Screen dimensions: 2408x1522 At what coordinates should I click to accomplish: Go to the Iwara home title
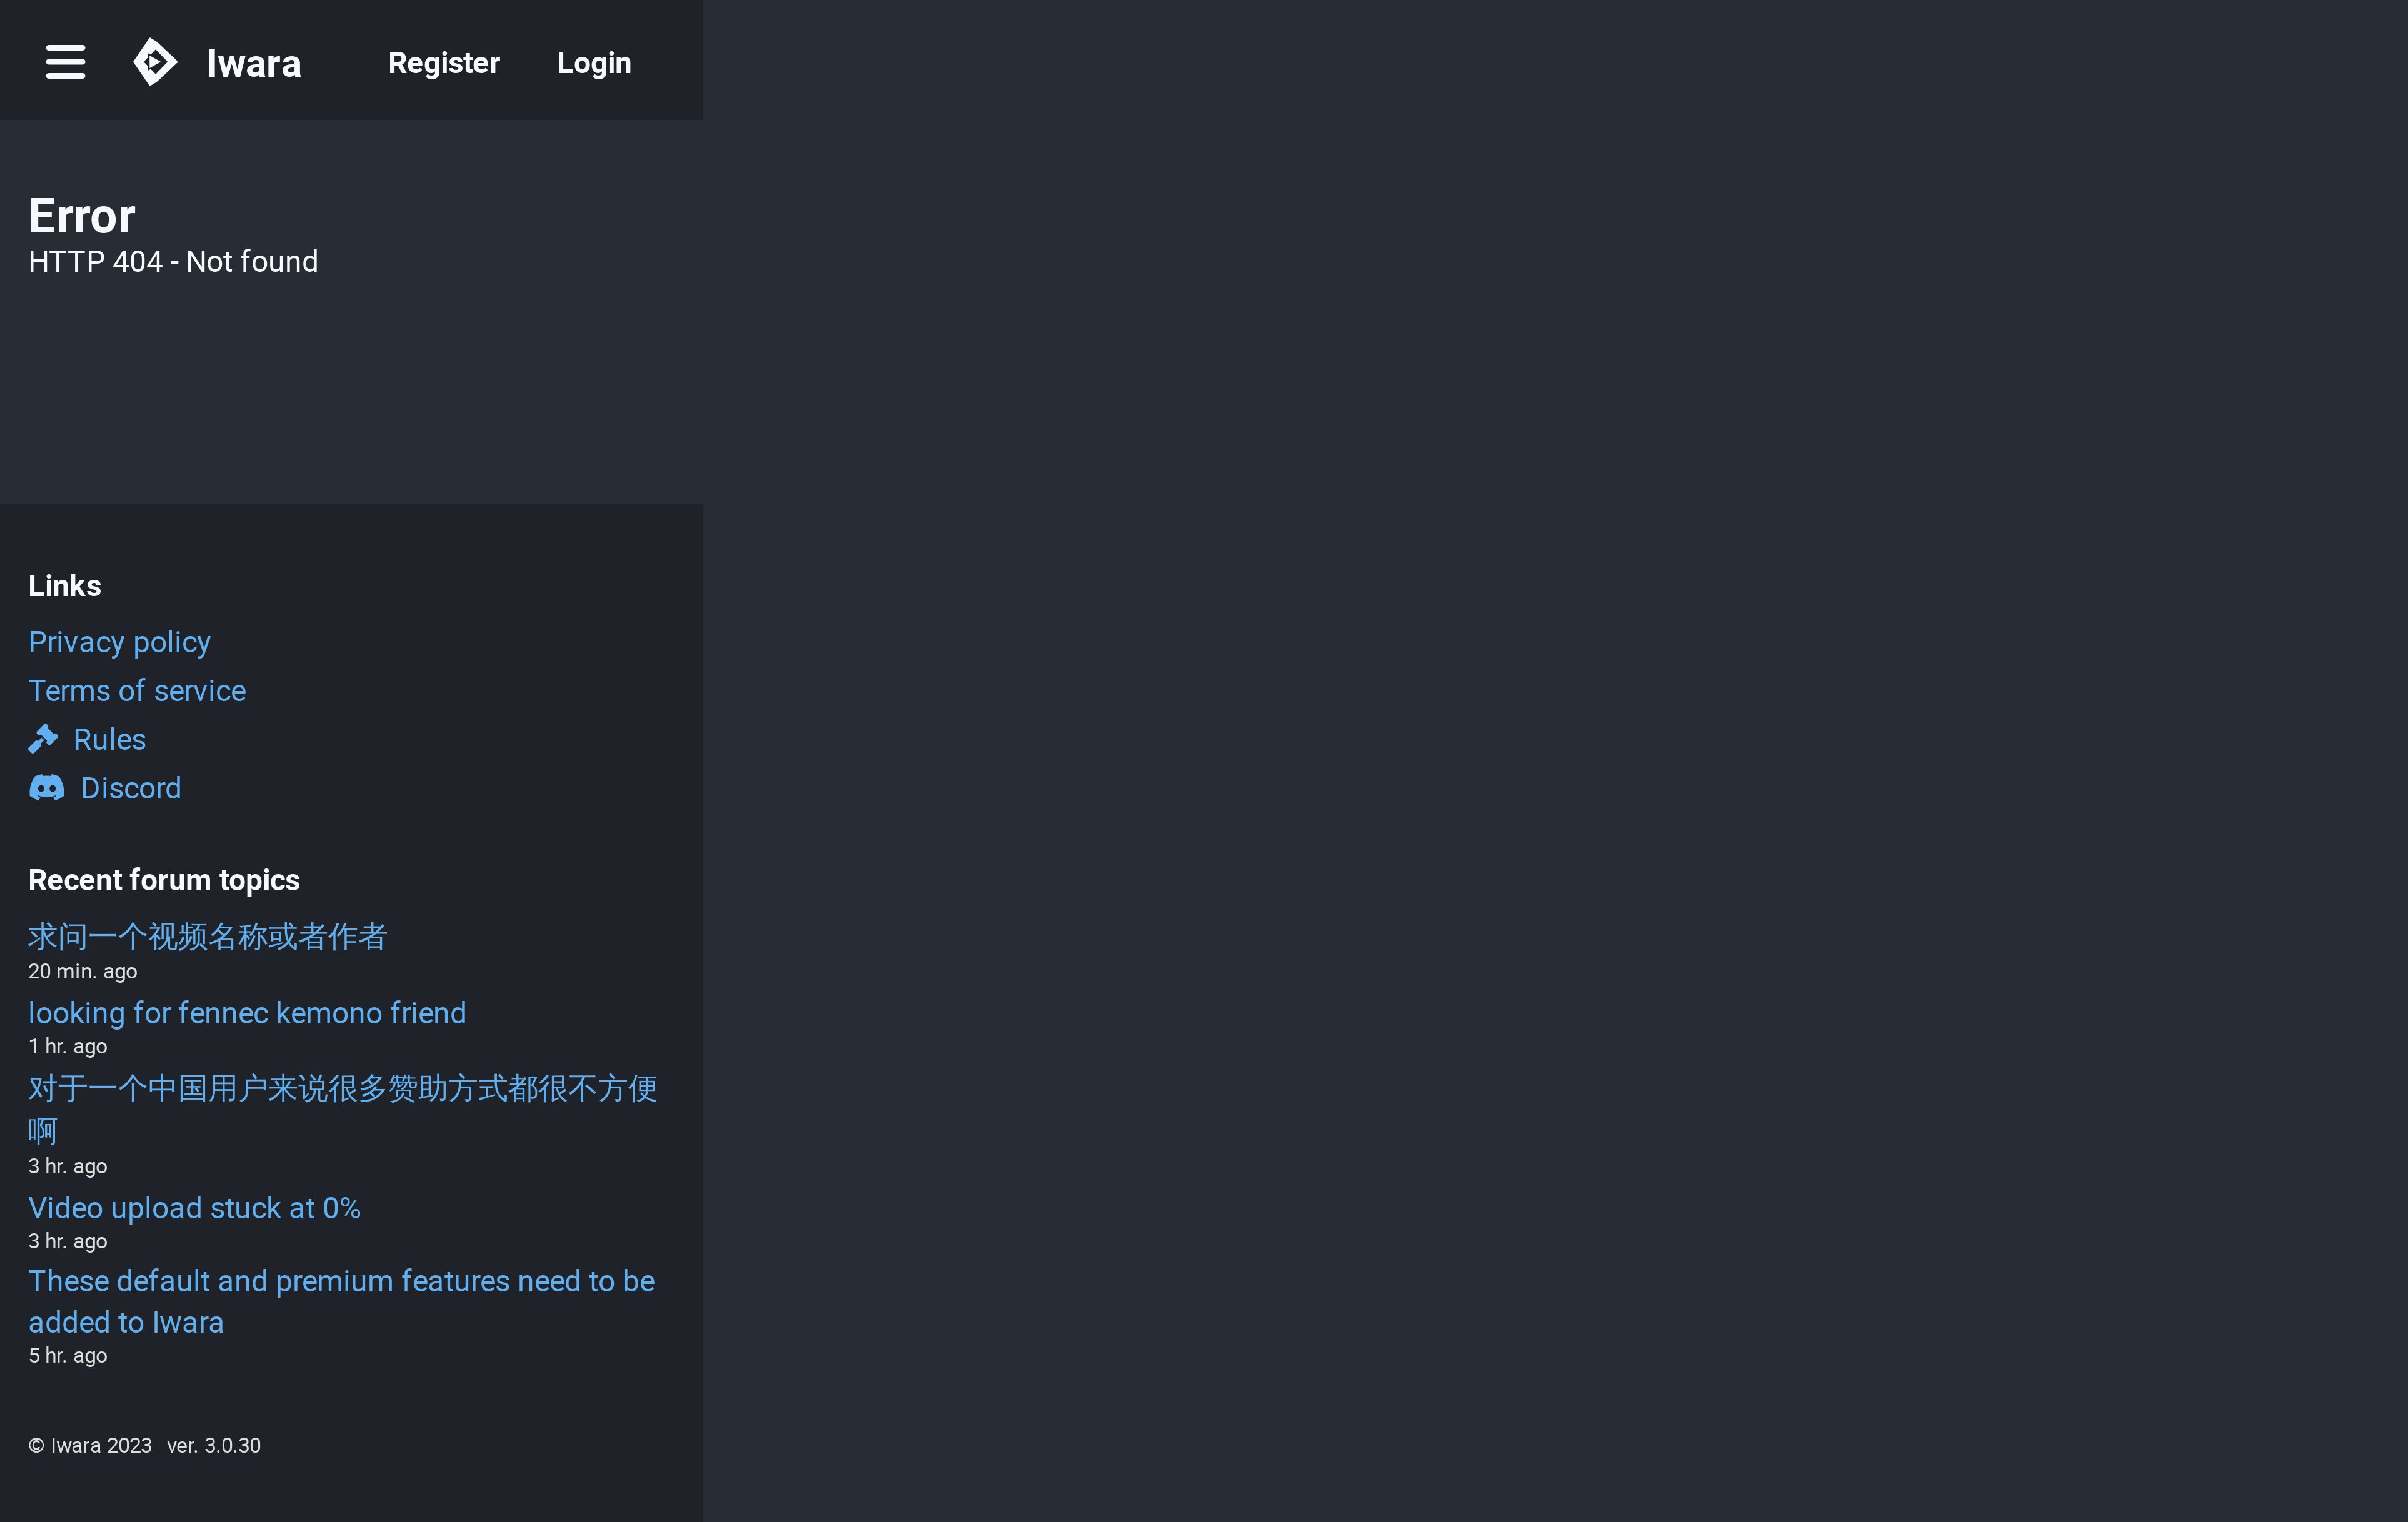[x=254, y=63]
